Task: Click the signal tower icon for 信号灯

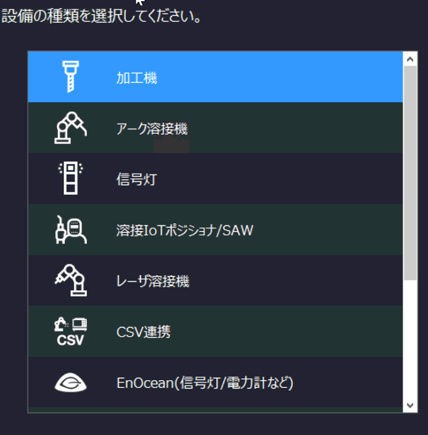Action: [70, 178]
